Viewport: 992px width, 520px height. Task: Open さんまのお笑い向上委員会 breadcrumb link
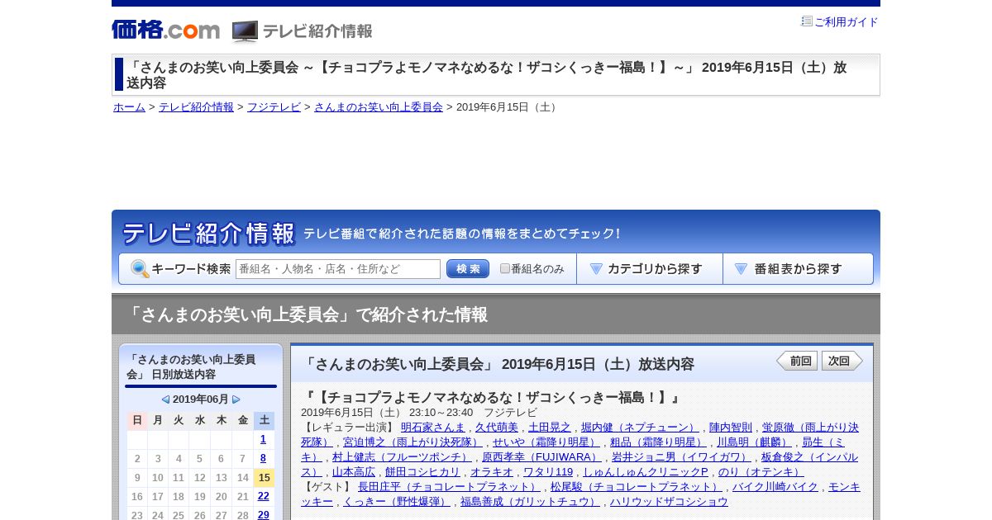click(379, 107)
